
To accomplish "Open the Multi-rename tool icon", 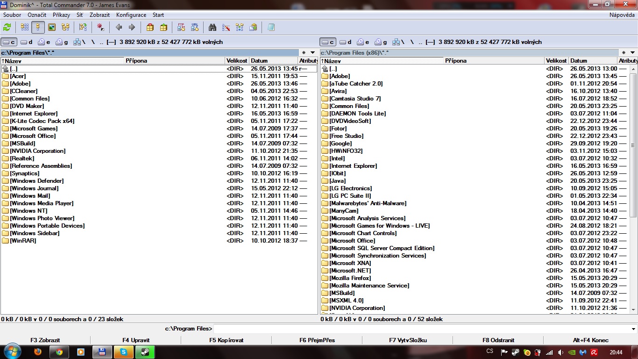I will 226,27.
